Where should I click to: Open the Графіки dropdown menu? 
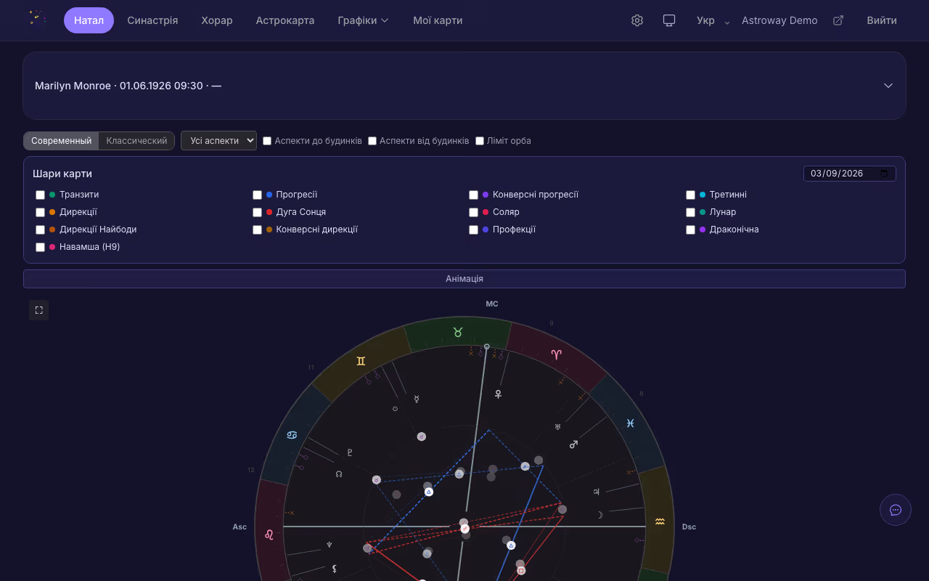pyautogui.click(x=363, y=20)
